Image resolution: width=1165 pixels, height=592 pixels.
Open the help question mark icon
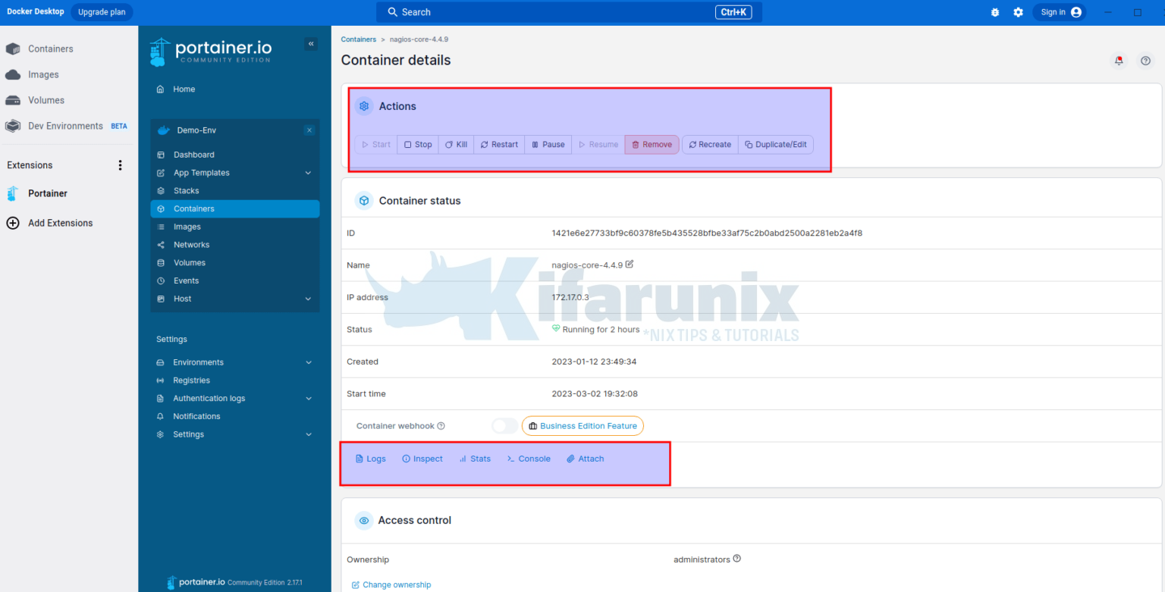tap(1145, 61)
